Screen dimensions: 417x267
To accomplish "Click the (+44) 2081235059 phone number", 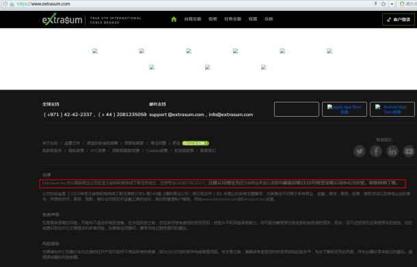I will (x=122, y=115).
